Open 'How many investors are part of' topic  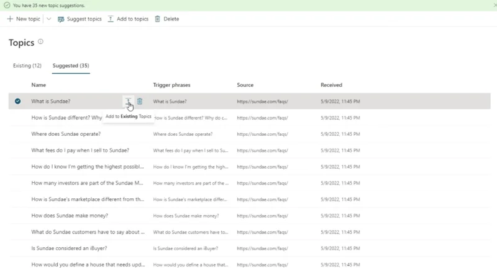tap(87, 183)
